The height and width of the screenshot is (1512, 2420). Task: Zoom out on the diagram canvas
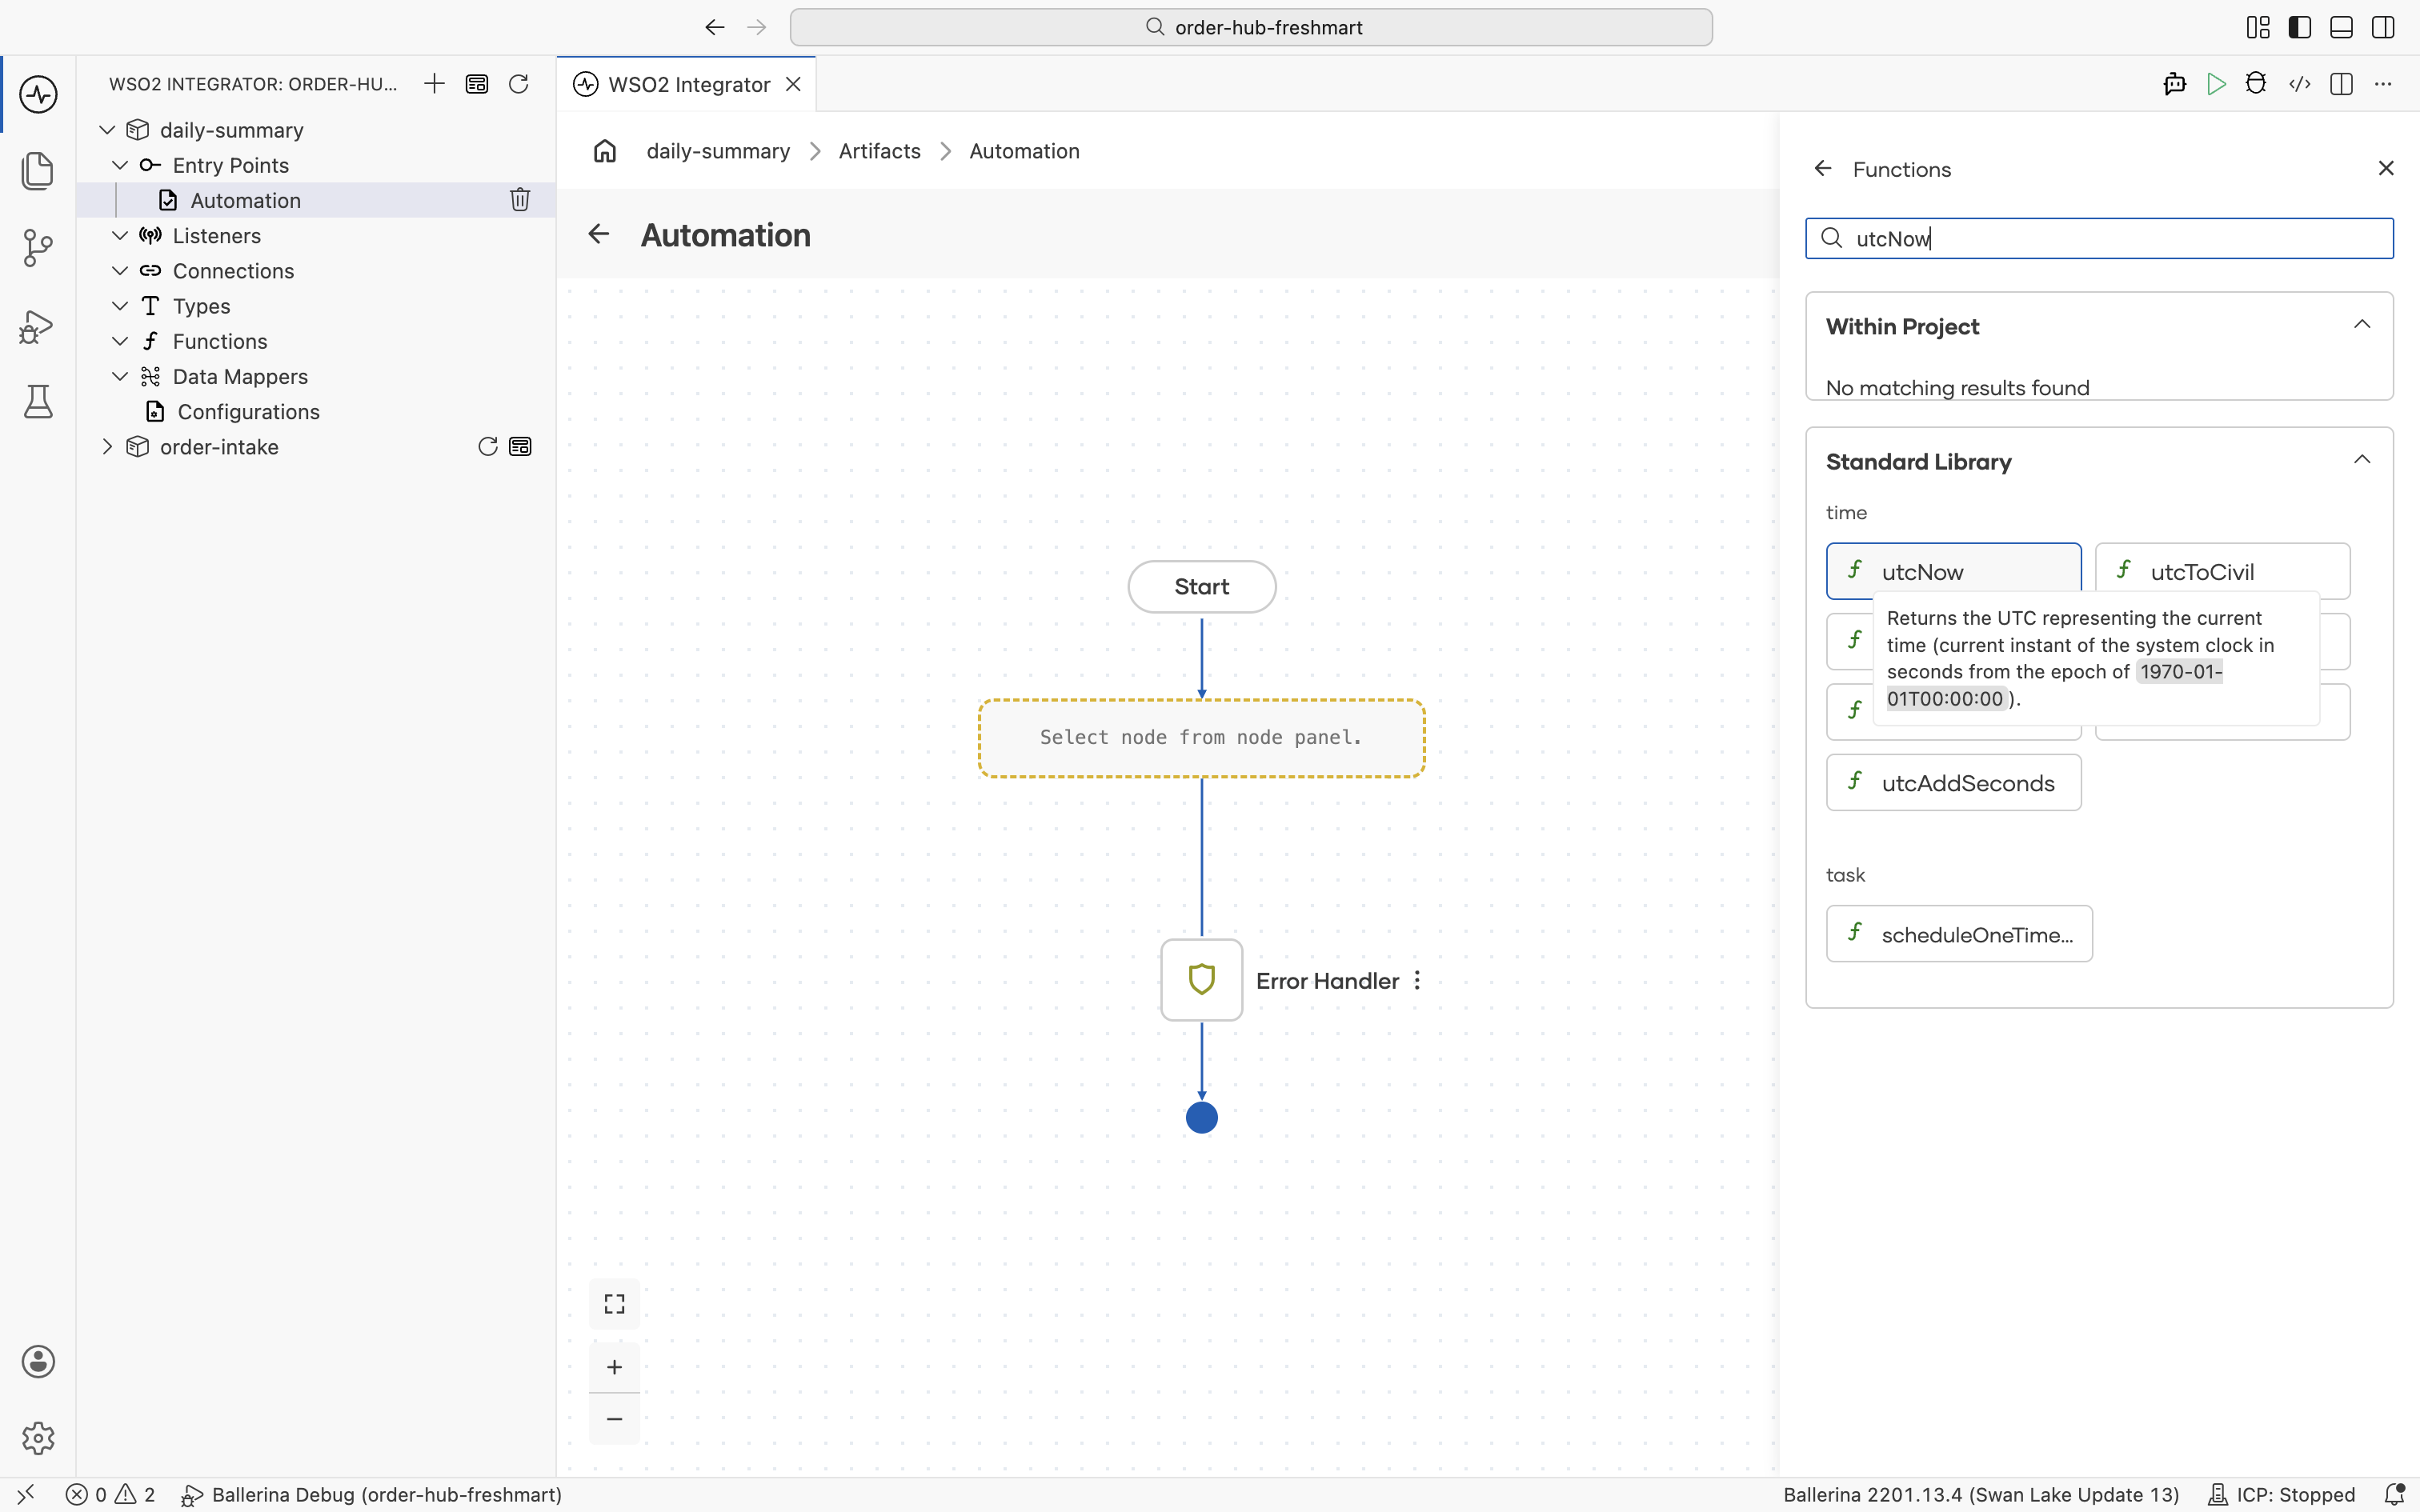(x=614, y=1419)
